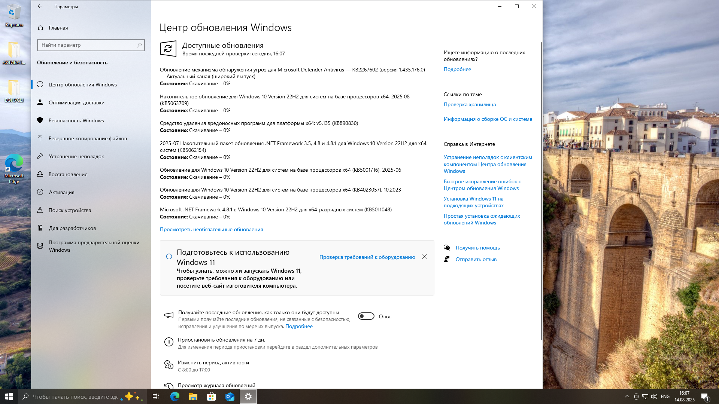This screenshot has width=719, height=404.
Task: Select Центр обновления Windows in sidebar
Action: 91,85
